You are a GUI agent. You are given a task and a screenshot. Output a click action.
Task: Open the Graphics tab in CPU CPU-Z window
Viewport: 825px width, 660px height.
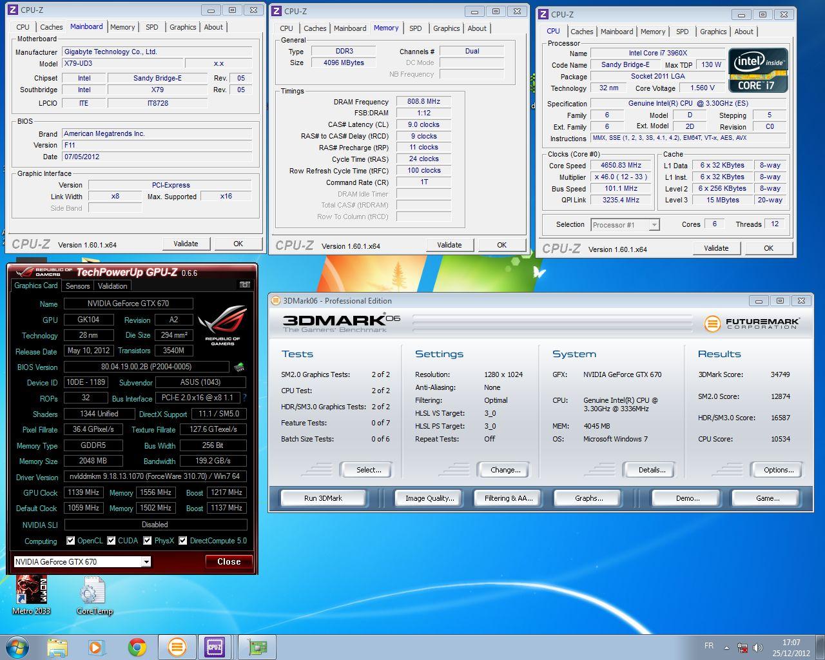click(x=713, y=32)
